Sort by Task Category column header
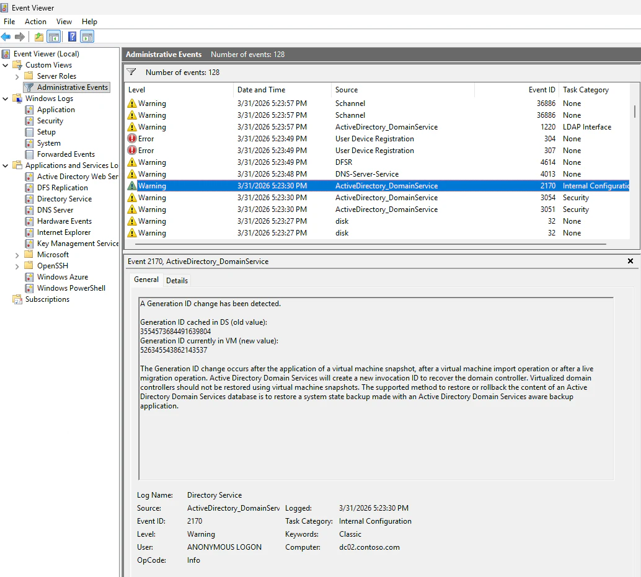This screenshot has height=577, width=641. [595, 90]
